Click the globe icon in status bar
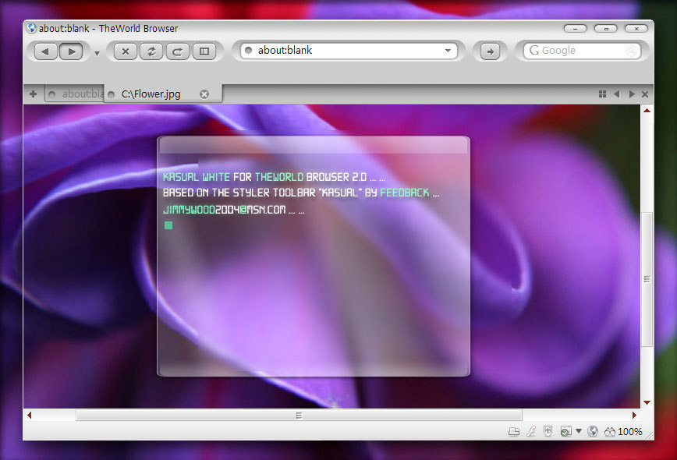This screenshot has height=460, width=677. [x=593, y=431]
